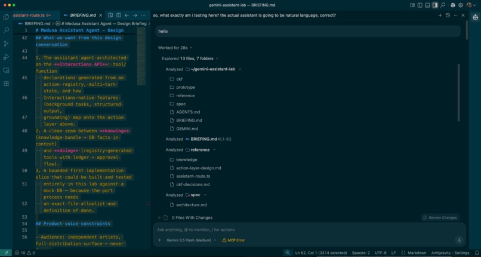
Task: Show errors and warnings count in status bar
Action: 25,253
